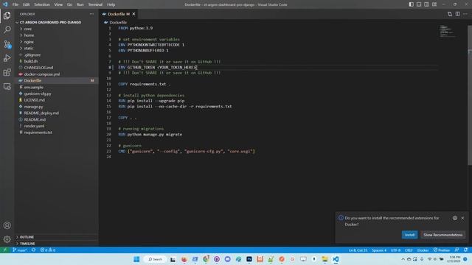This screenshot has width=472, height=265.
Task: Expand the home folder
Action: [56, 35]
